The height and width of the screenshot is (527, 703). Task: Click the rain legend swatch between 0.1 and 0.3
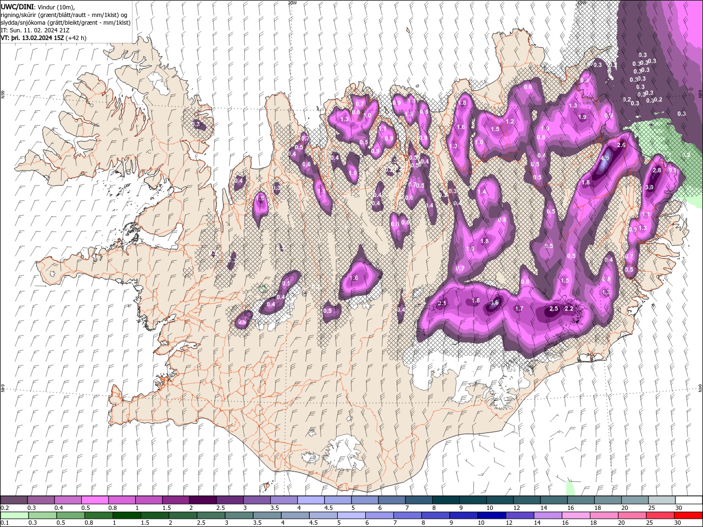(x=14, y=515)
